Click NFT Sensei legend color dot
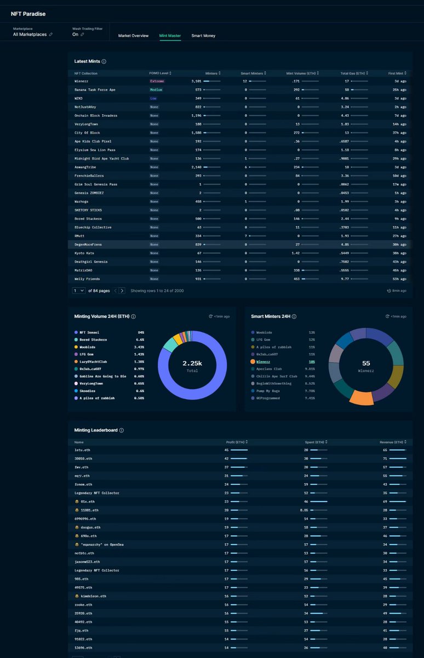424x658 pixels. 76,332
